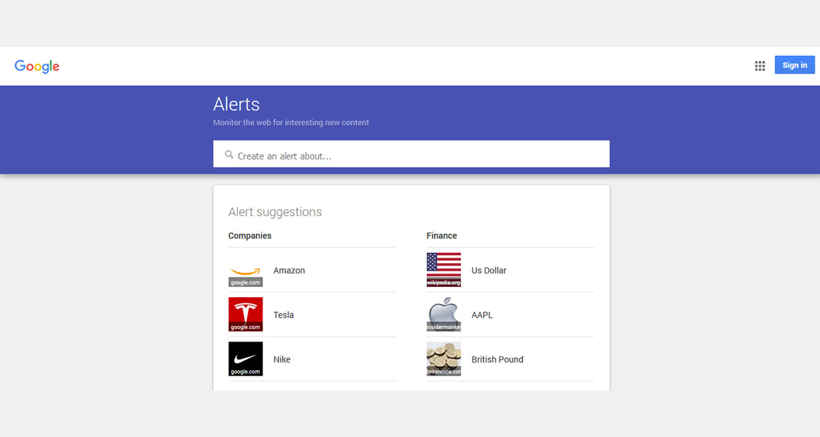Click the Companies category heading
Image resolution: width=820 pixels, height=437 pixels.
[249, 236]
